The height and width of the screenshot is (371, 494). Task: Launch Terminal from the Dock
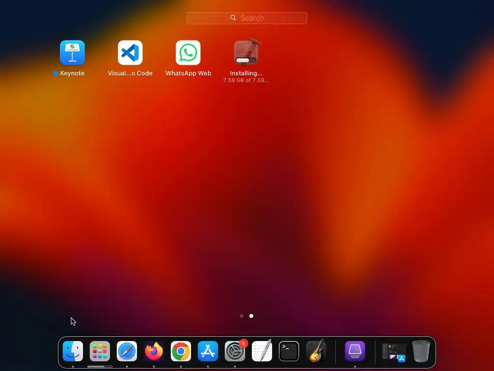pos(289,351)
